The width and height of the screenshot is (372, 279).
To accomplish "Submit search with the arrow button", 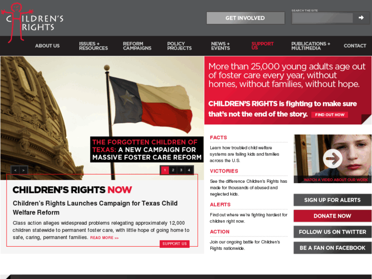I will coord(361,18).
